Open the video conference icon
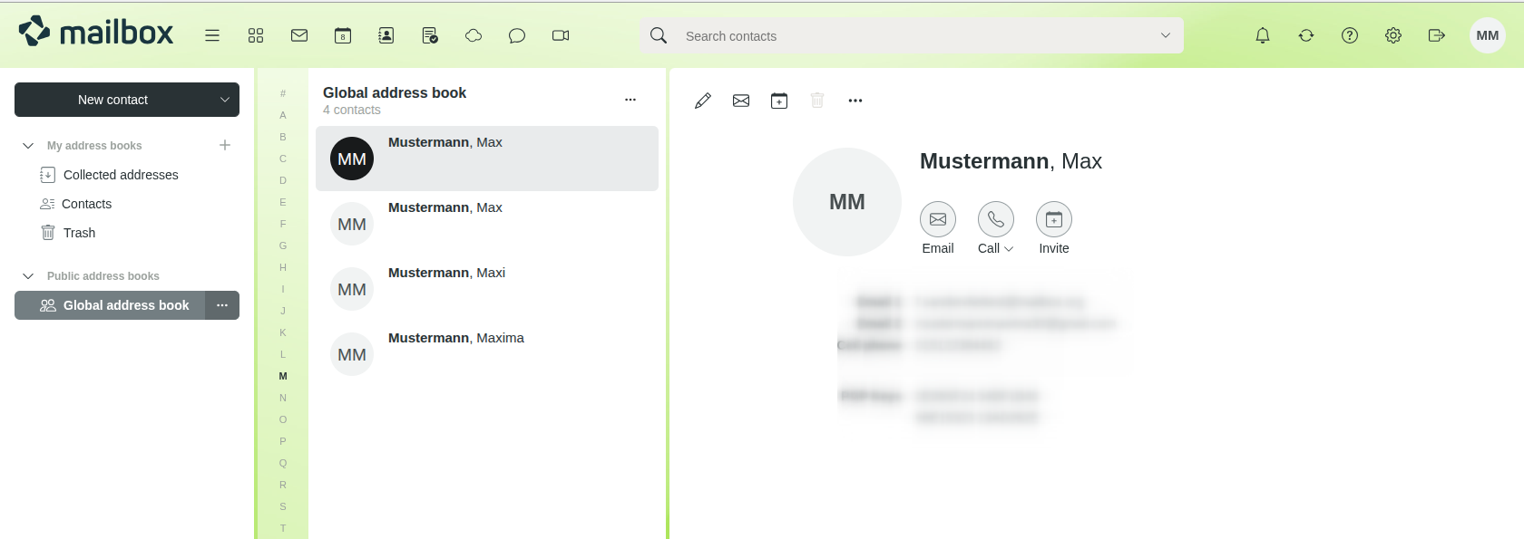The width and height of the screenshot is (1524, 539). [561, 35]
